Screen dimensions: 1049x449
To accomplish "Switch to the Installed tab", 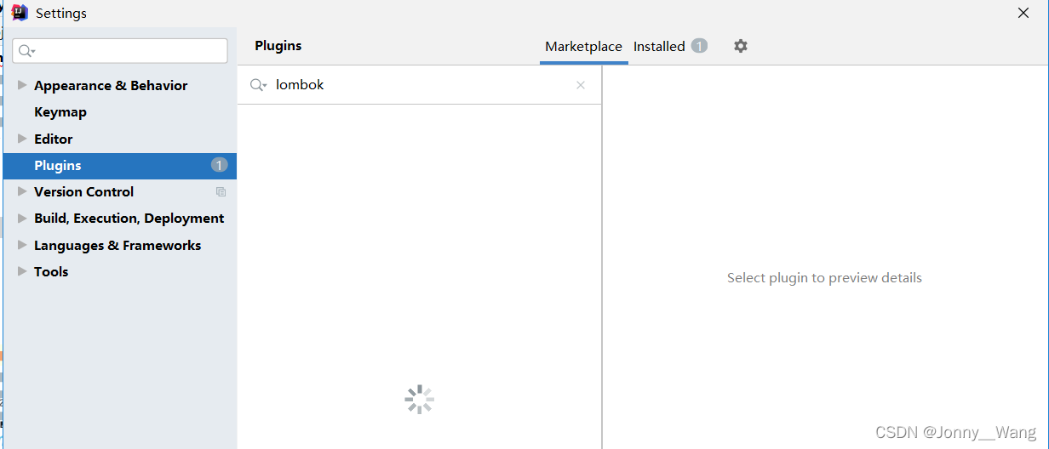I will pos(659,47).
